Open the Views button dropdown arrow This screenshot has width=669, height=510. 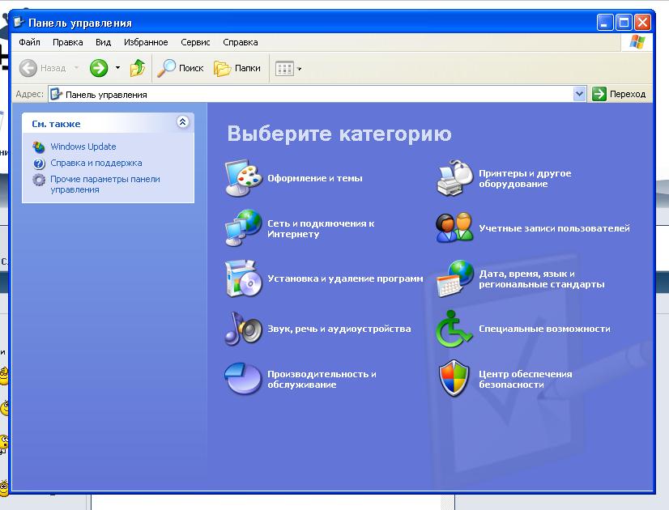[299, 69]
